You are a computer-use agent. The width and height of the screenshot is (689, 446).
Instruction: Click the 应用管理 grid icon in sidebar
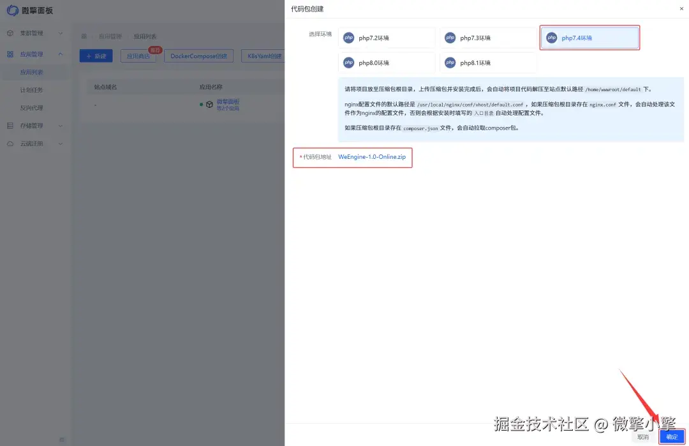[10, 53]
